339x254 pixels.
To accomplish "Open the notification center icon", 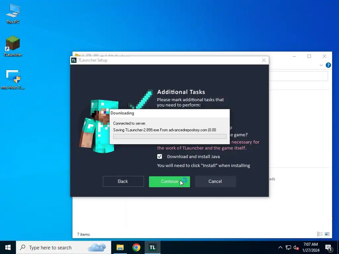I will point(329,247).
